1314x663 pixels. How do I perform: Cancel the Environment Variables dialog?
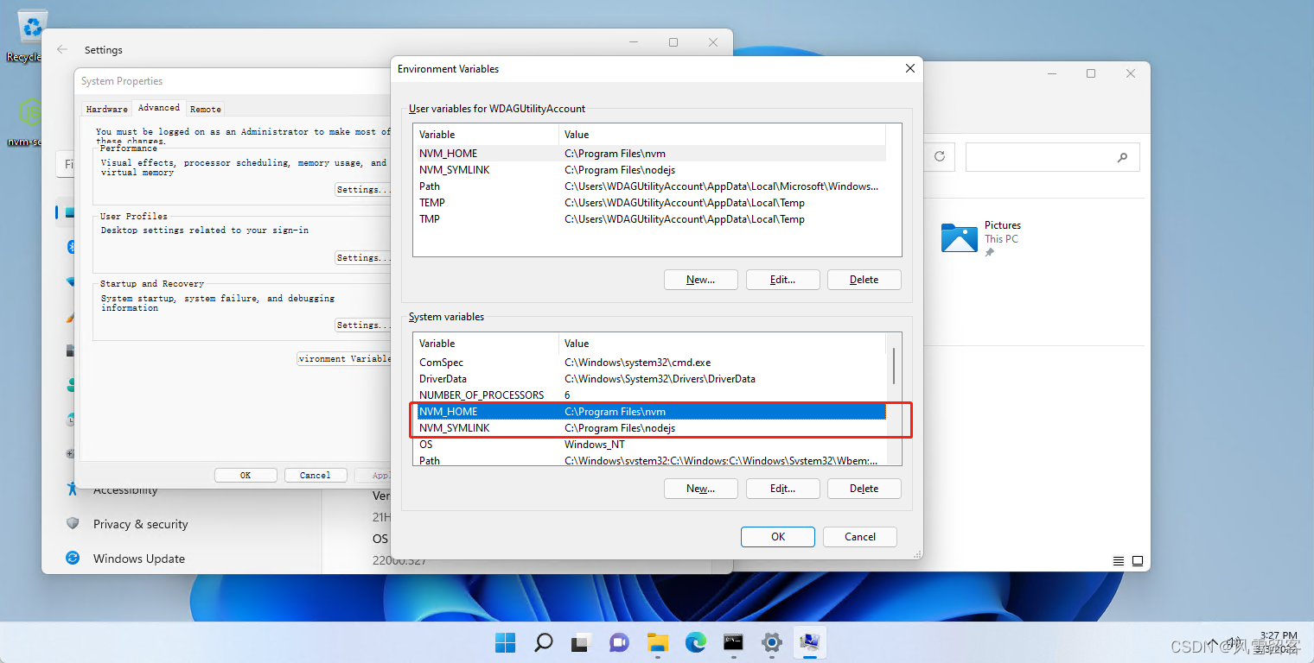(x=860, y=537)
